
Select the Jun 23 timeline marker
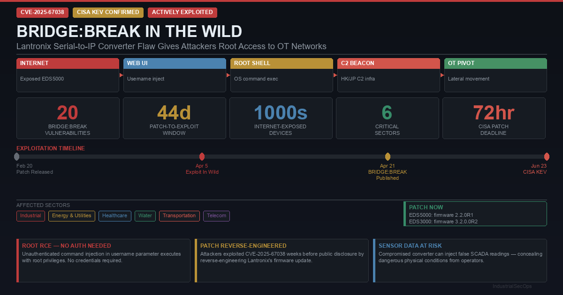point(547,156)
